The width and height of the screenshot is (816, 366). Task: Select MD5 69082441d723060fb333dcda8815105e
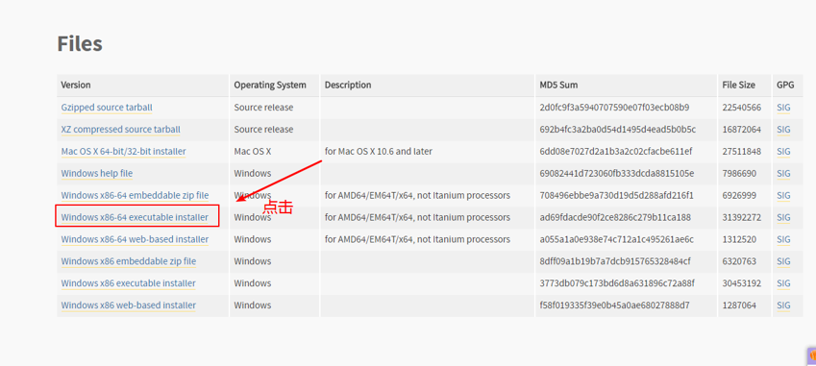click(x=617, y=173)
